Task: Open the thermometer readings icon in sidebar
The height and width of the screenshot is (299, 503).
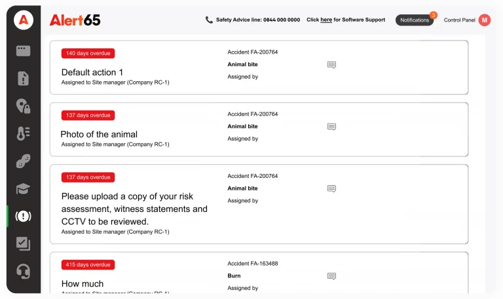Action: coord(24,133)
